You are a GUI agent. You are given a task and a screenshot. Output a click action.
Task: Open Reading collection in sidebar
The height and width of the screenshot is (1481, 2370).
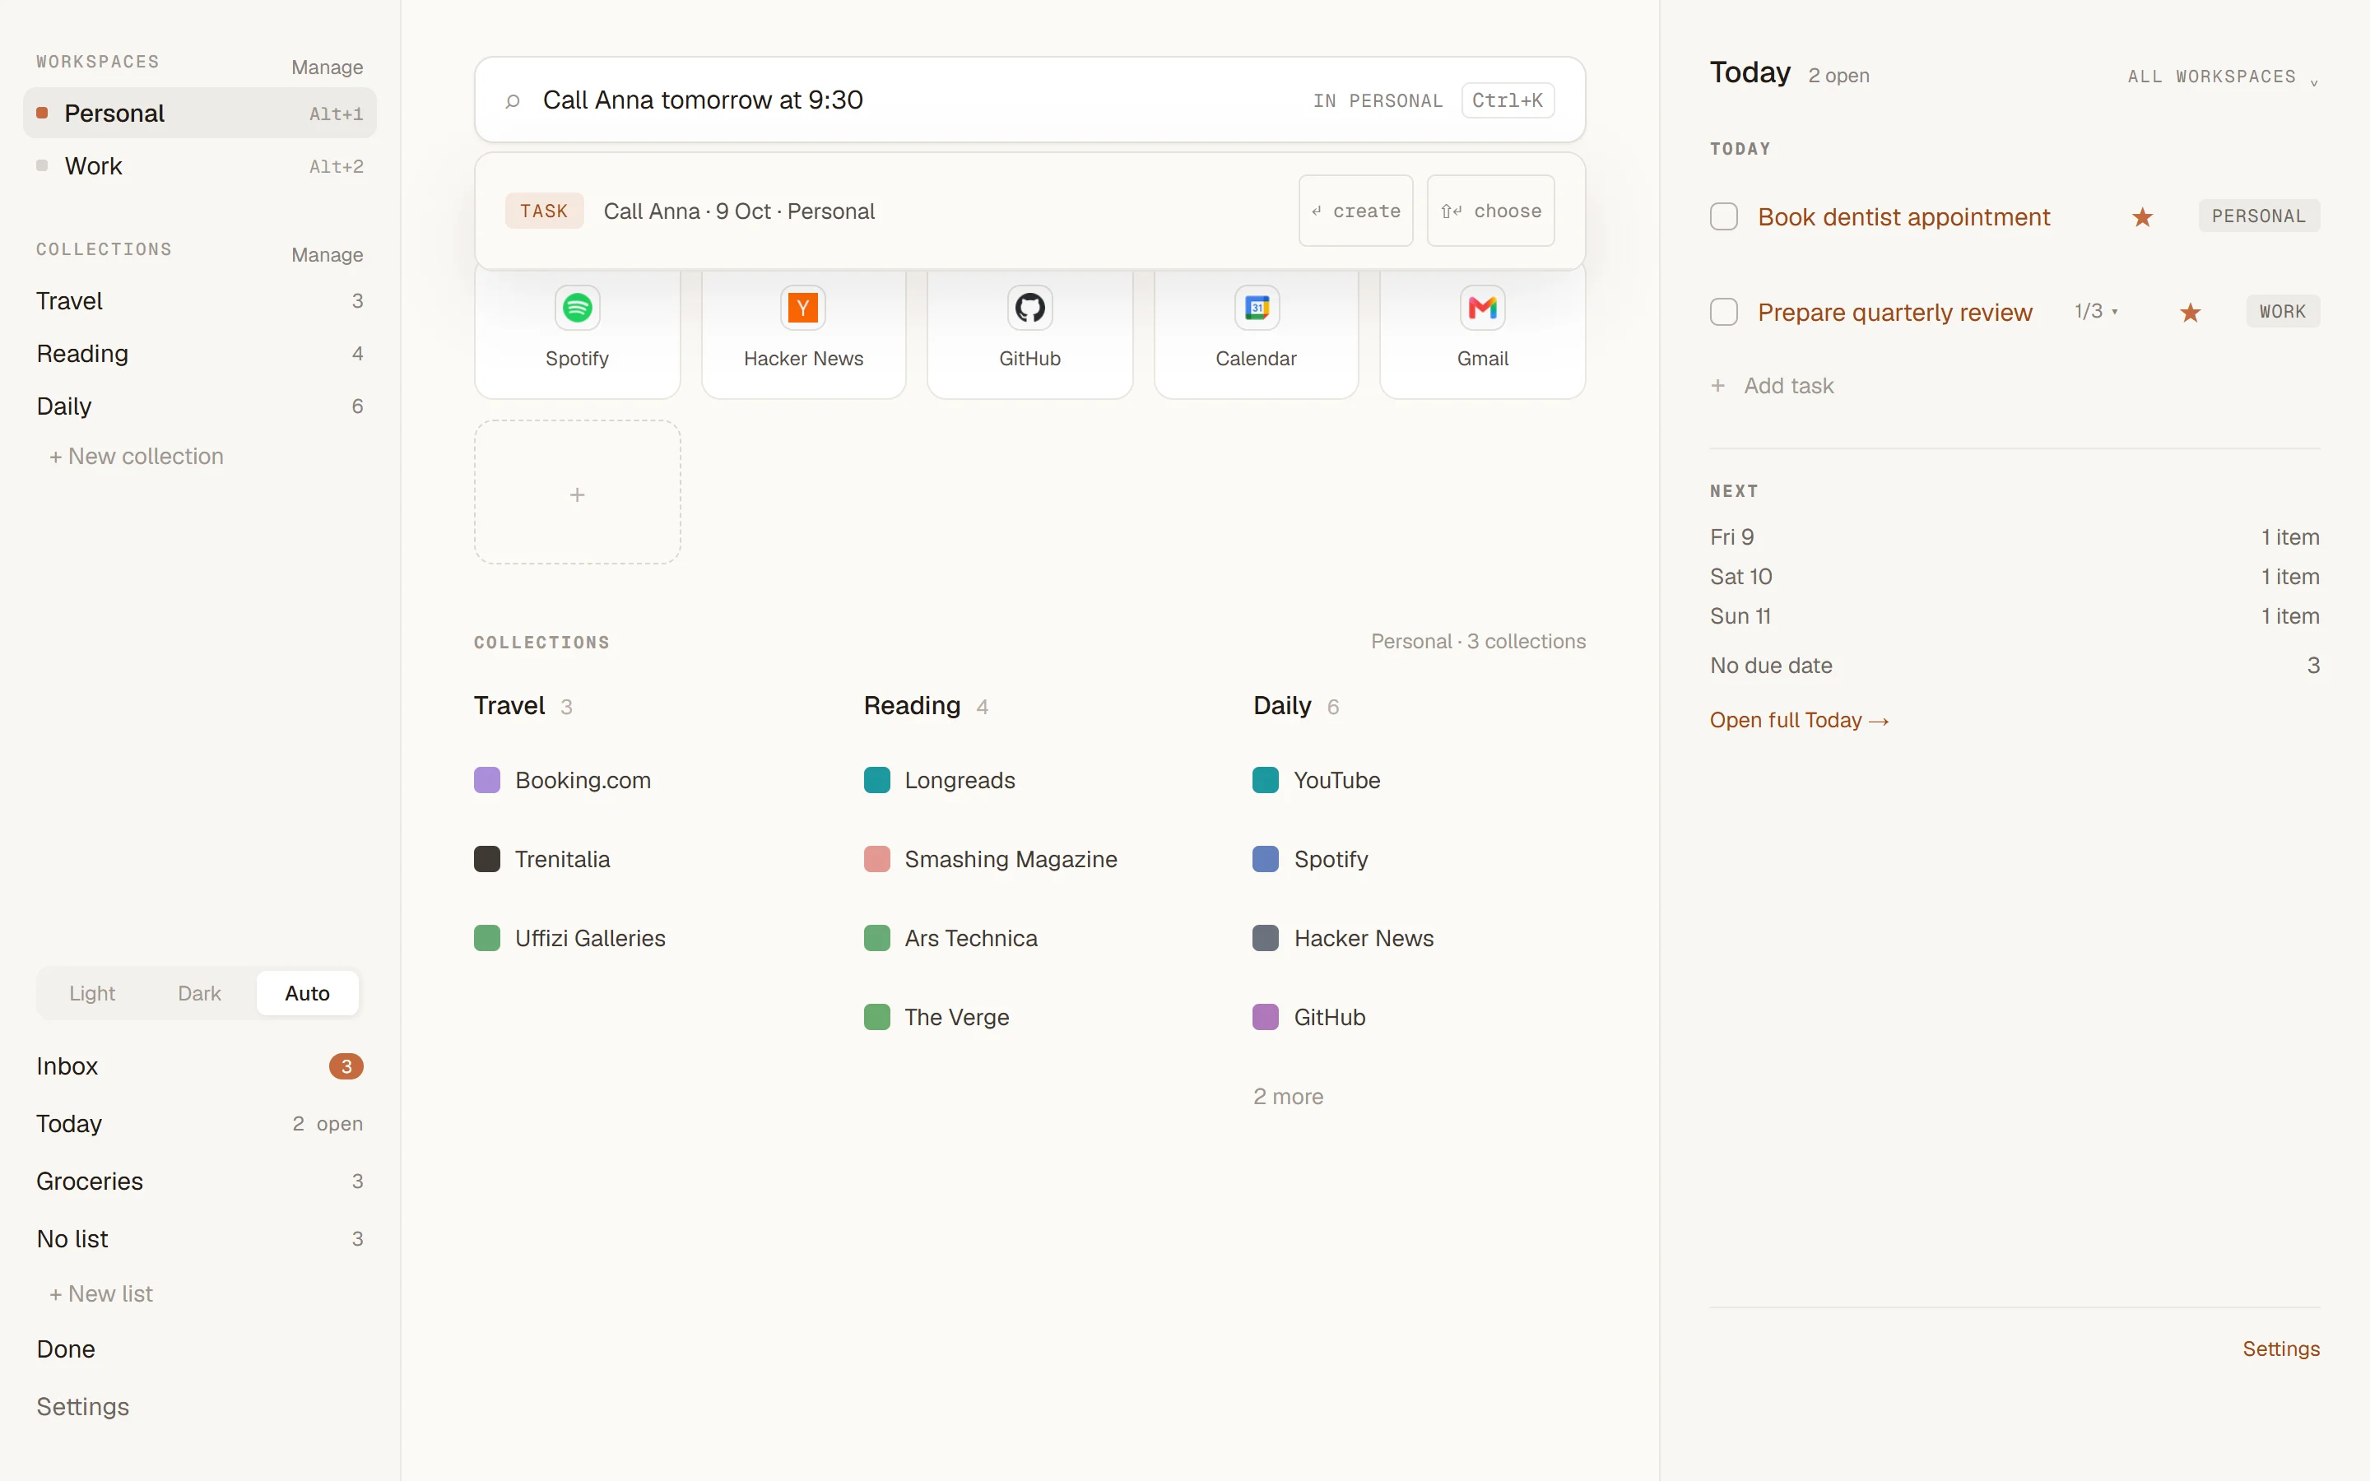(x=200, y=354)
